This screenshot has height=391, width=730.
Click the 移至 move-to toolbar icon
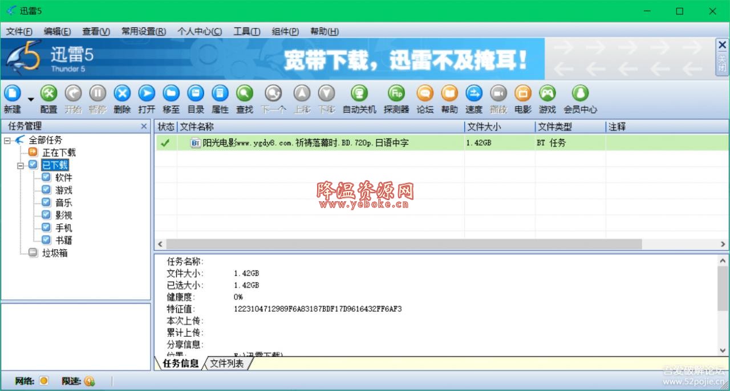pyautogui.click(x=171, y=93)
